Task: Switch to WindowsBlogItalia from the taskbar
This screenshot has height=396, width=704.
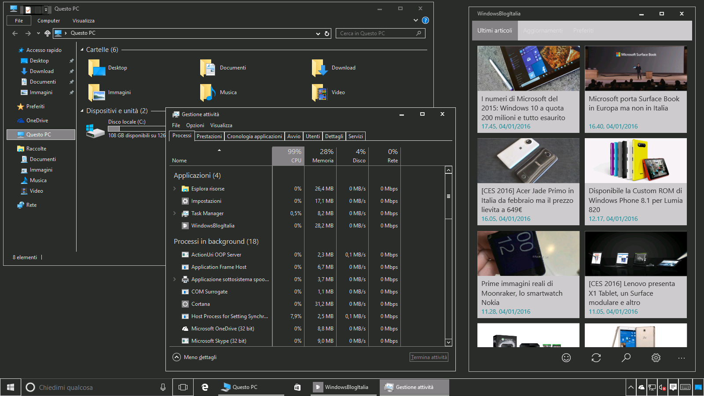Action: (344, 387)
